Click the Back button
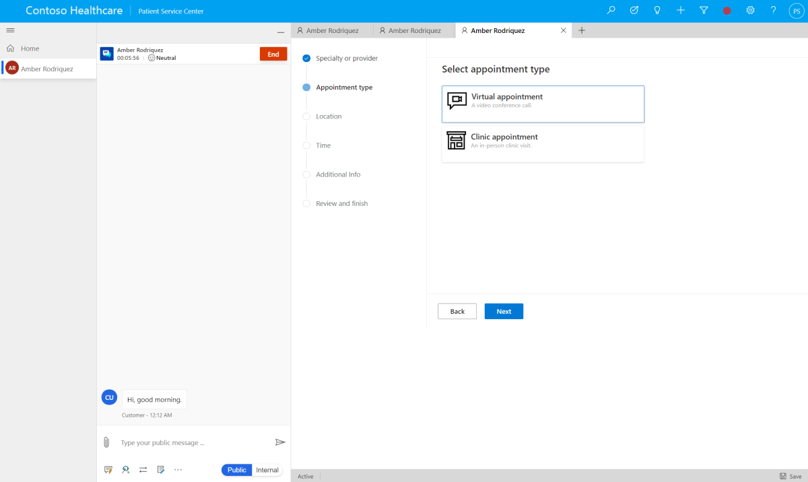 click(x=457, y=311)
